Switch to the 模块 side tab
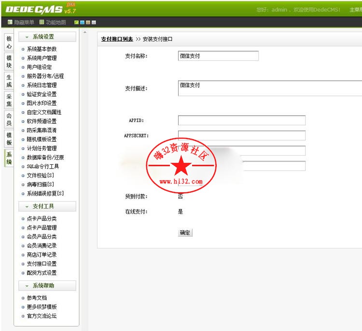Viewport: 362px width, 331px height. click(9, 62)
